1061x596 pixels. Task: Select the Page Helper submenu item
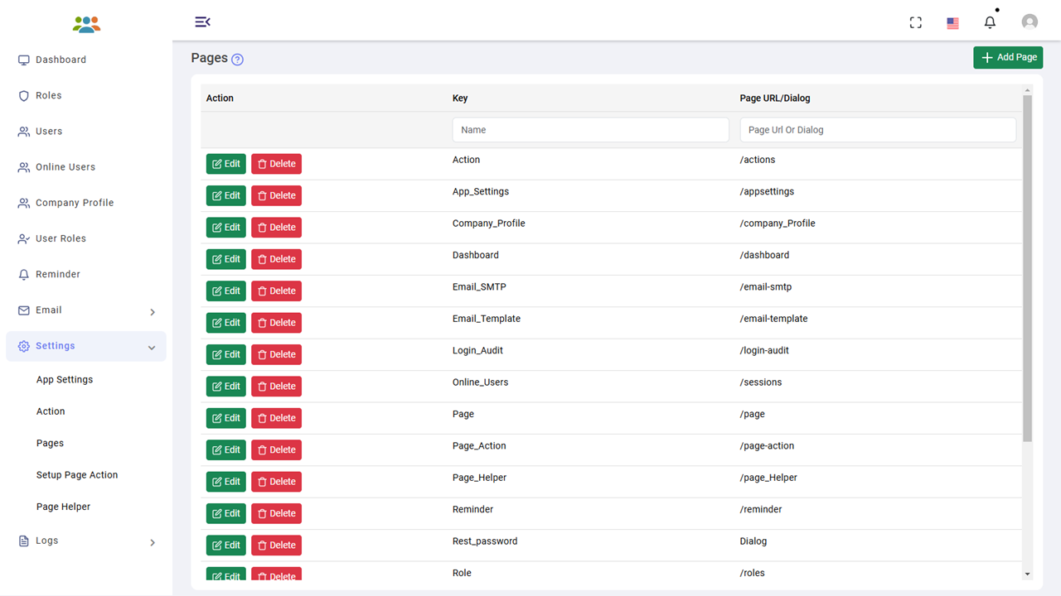(x=63, y=507)
